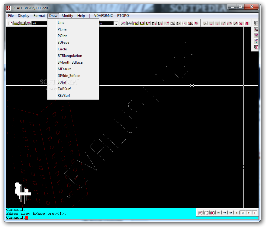Open the Help menu

pos(81,16)
